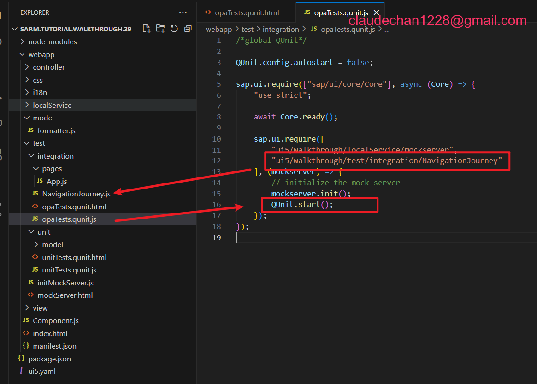Click the integration breadcrumb segment
This screenshot has width=537, height=384.
pos(281,29)
